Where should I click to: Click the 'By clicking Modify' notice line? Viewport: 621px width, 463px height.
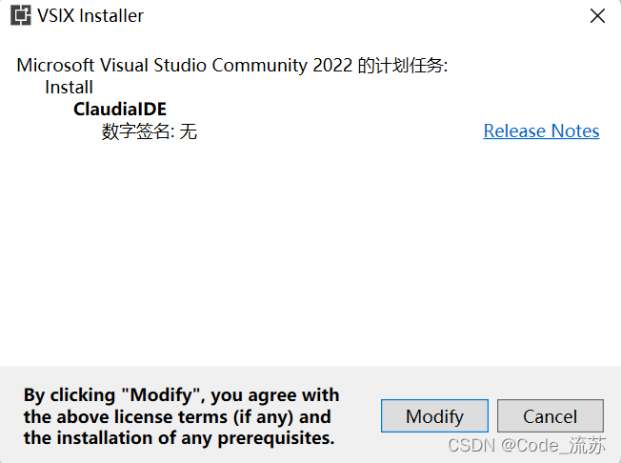pyautogui.click(x=181, y=394)
